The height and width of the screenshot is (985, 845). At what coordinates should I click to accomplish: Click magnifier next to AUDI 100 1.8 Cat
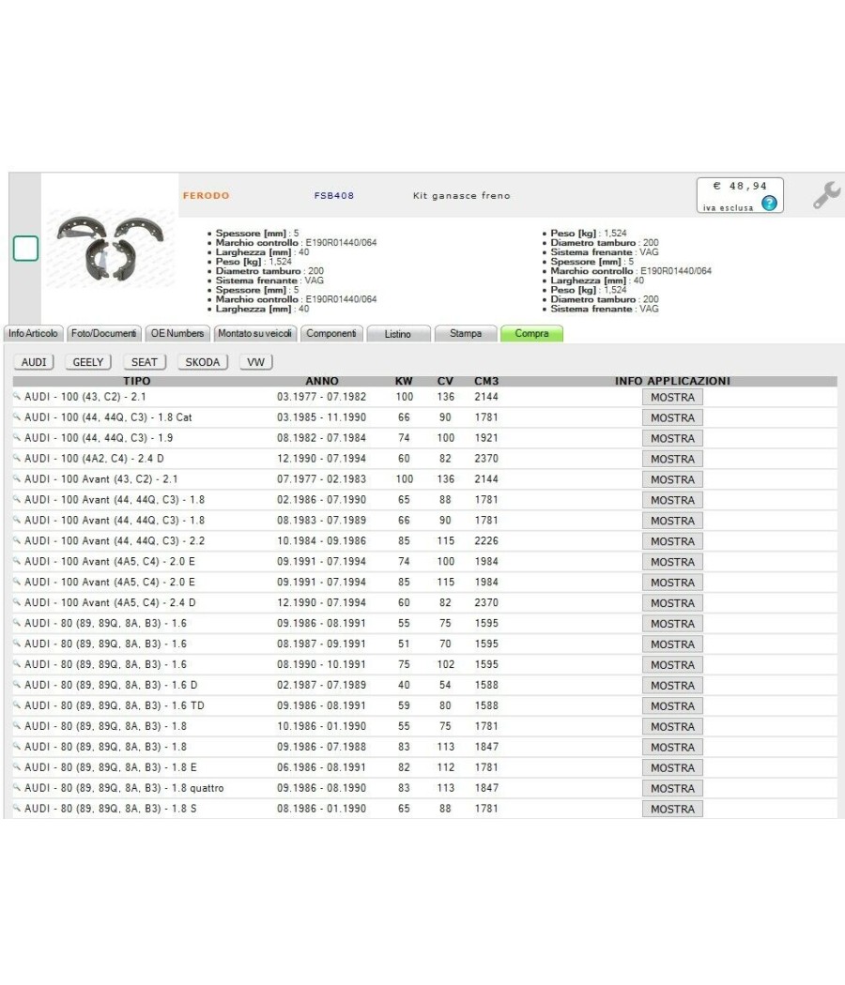[17, 417]
